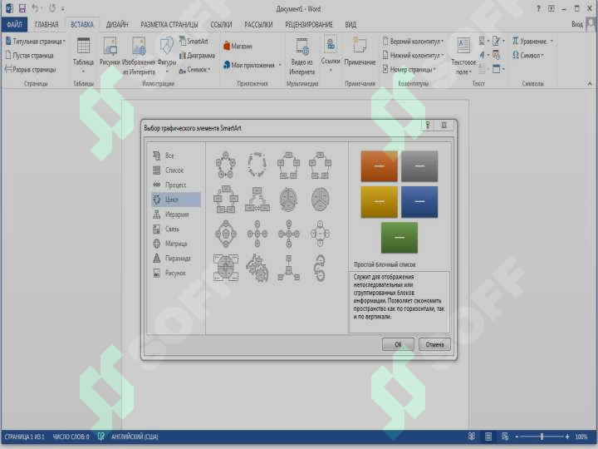
Task: Select the Матрица category
Action: pos(176,244)
